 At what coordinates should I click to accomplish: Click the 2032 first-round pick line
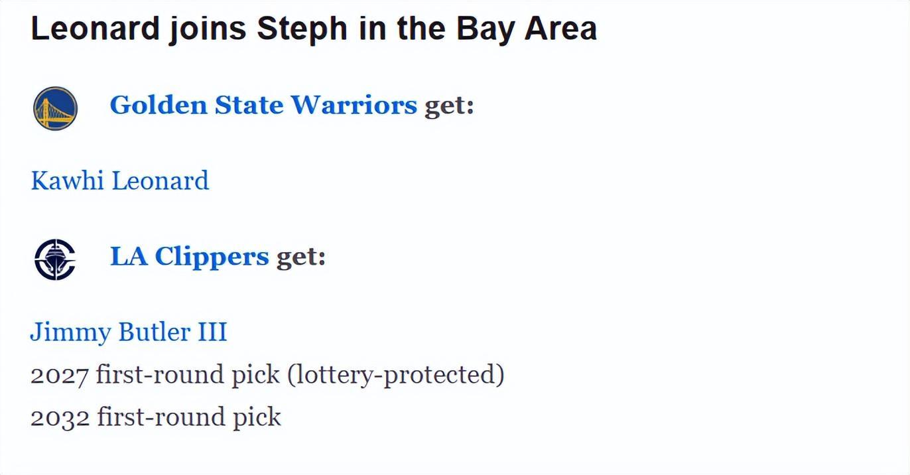156,417
